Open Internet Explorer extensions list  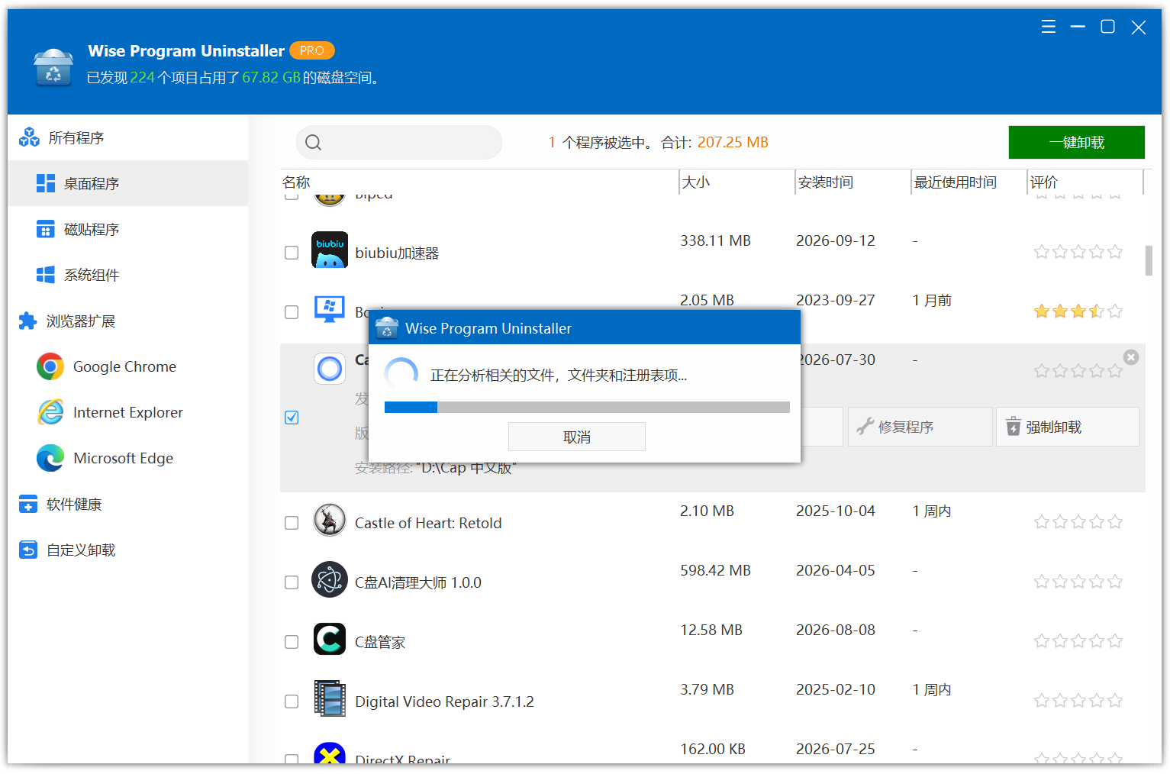pyautogui.click(x=127, y=412)
